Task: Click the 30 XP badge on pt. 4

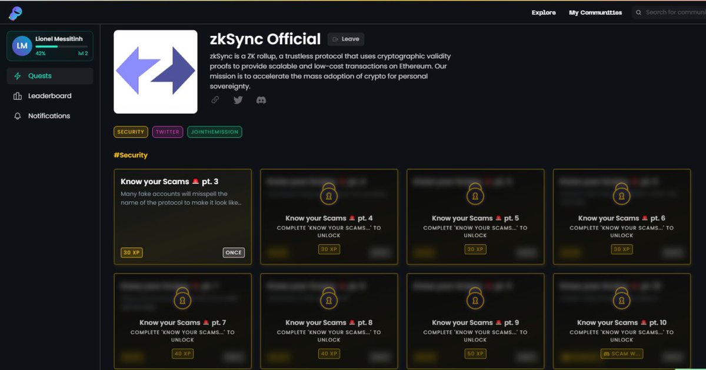Action: coord(329,249)
